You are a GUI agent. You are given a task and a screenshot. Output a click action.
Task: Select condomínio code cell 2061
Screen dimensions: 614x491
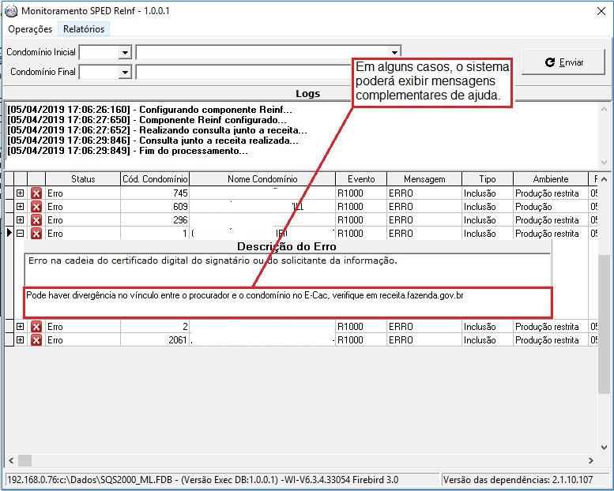155,340
